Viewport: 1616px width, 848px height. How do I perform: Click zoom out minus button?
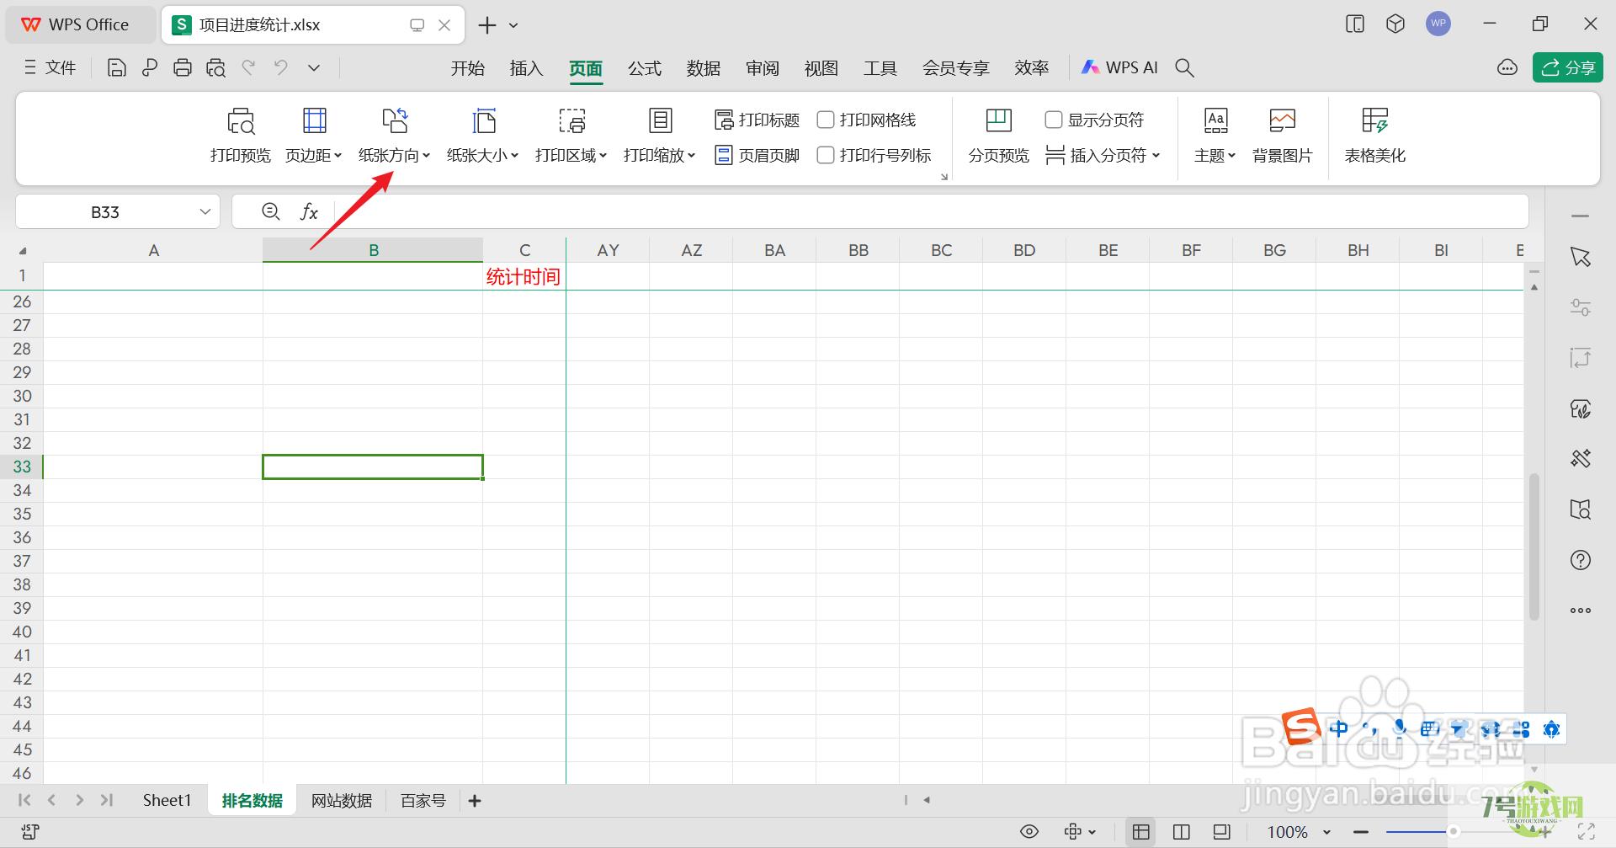tap(1361, 832)
